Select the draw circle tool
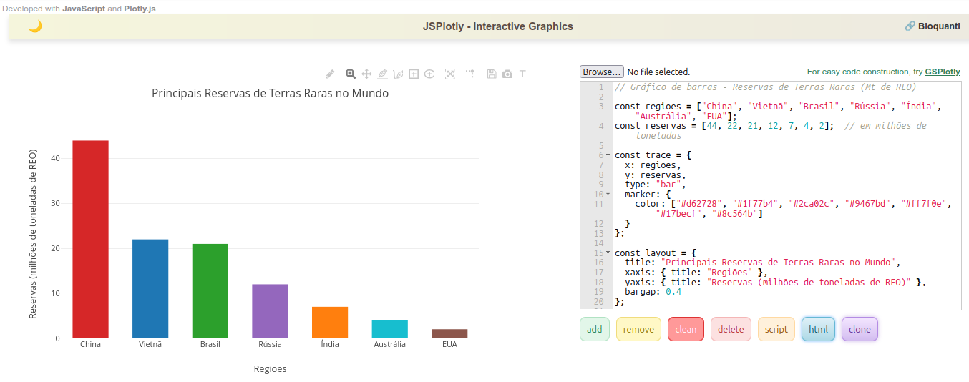 [429, 74]
